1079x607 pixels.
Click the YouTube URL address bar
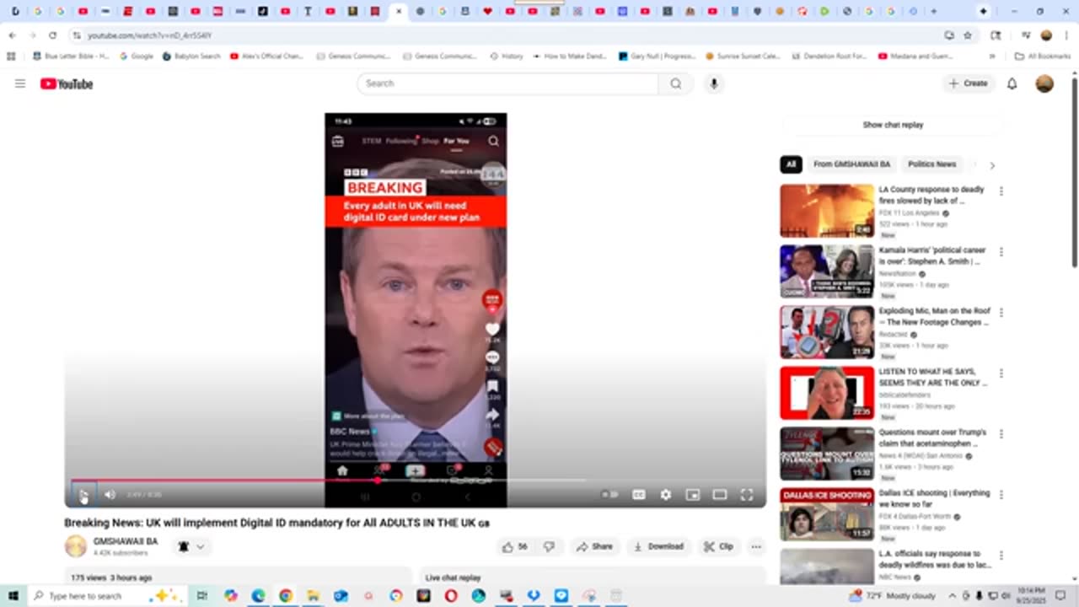tap(506, 35)
